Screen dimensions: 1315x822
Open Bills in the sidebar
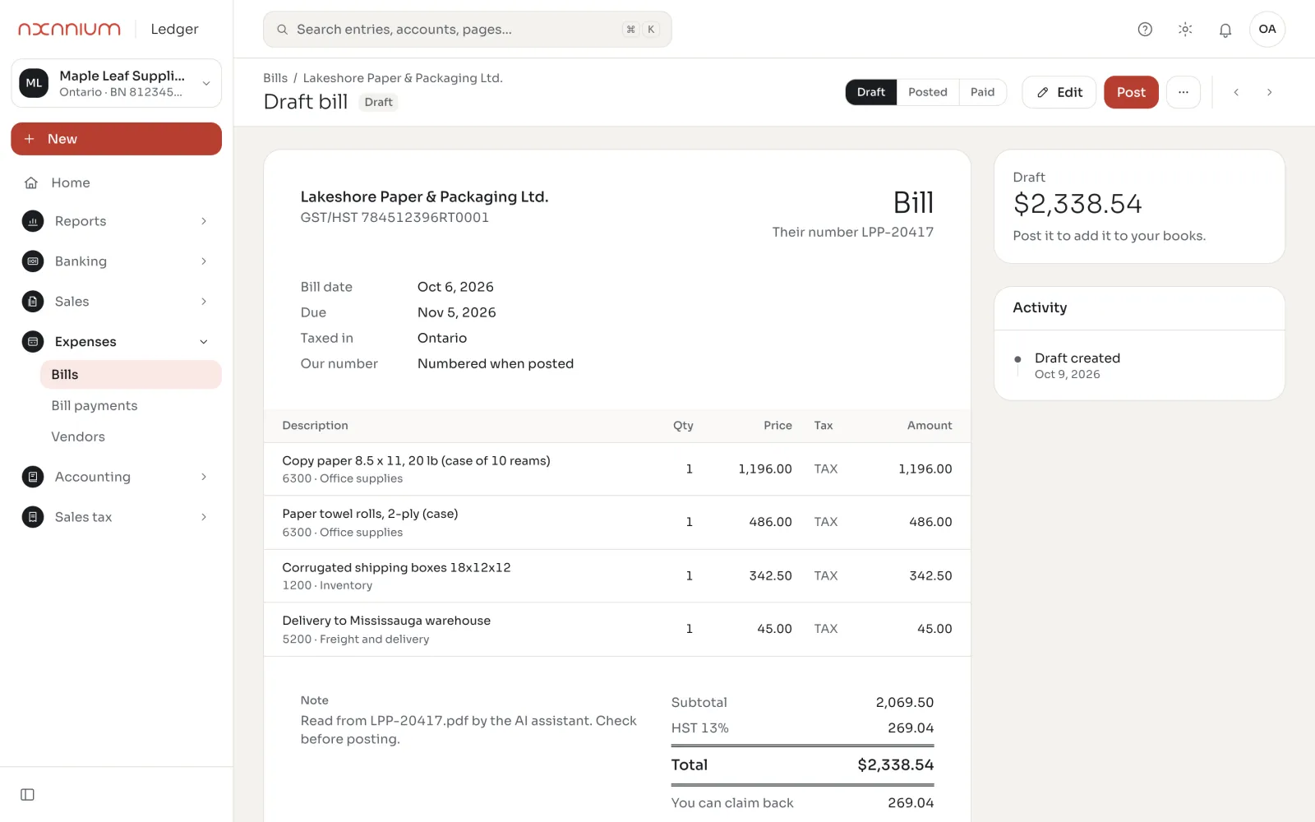[131, 375]
